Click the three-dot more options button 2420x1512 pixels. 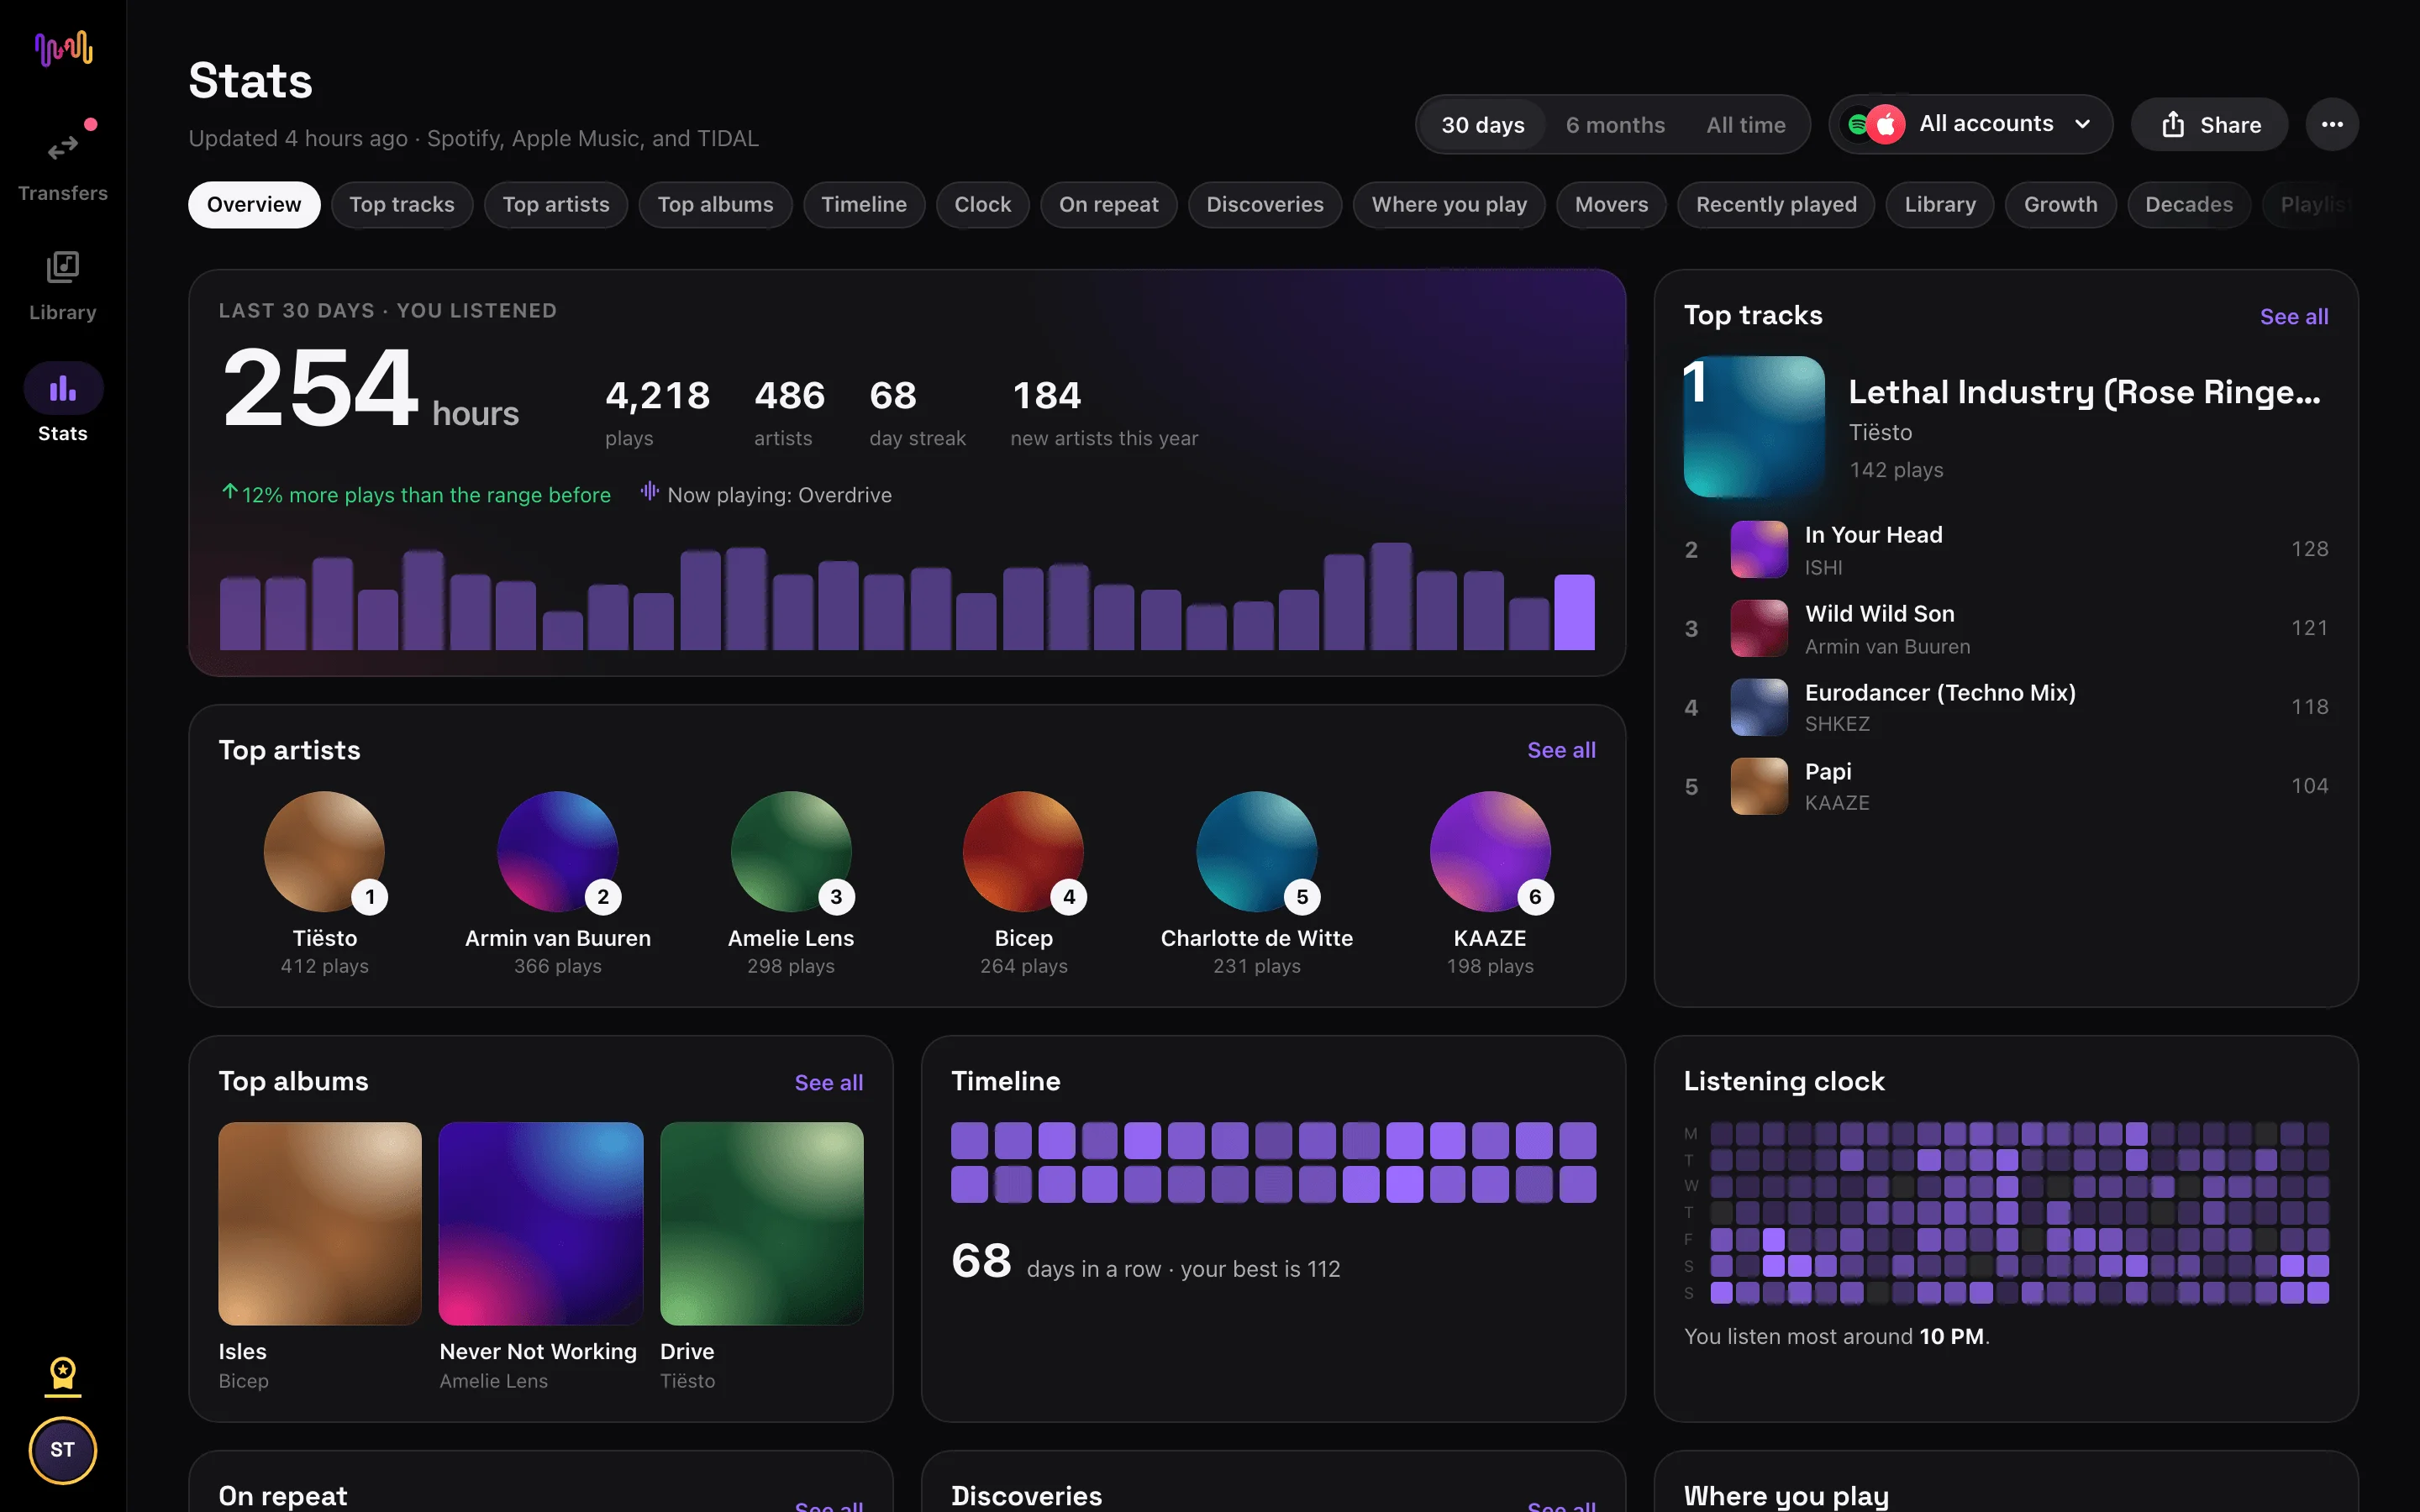tap(2332, 124)
